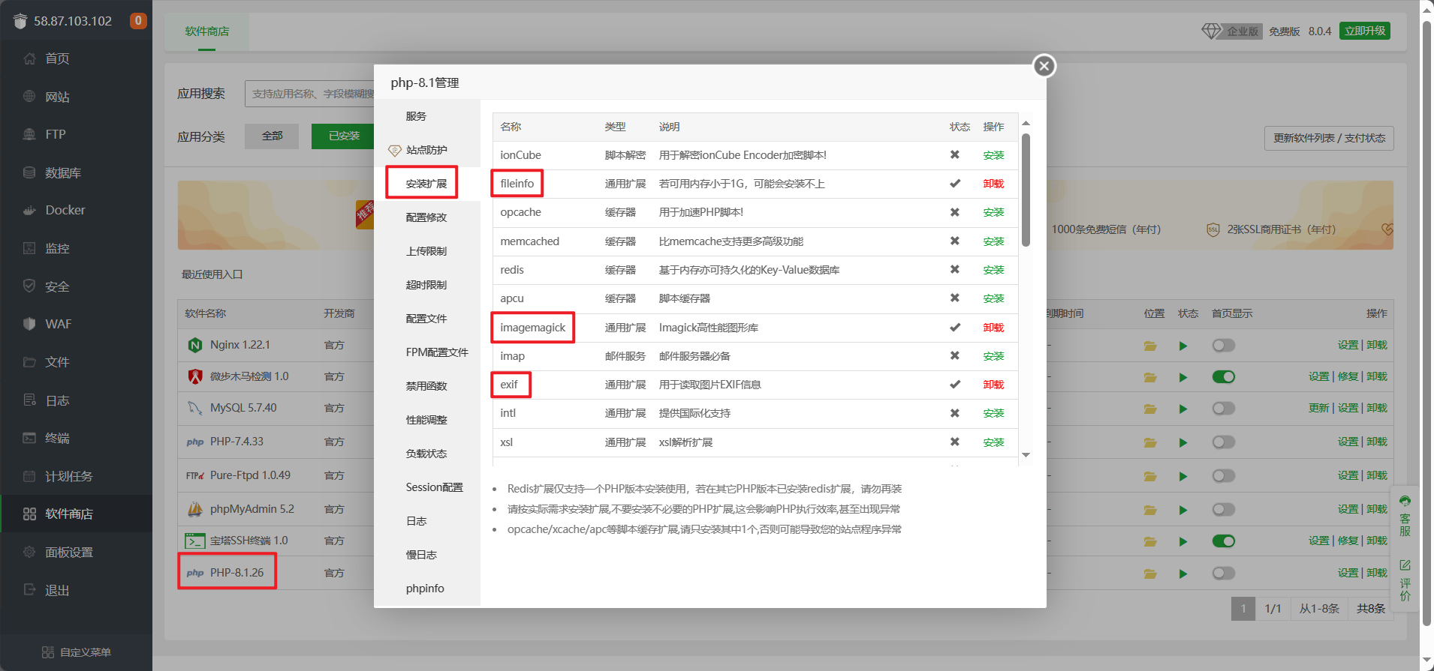The height and width of the screenshot is (671, 1434).
Task: Disable homepage display for 微步木马检测 1.0
Action: 1223,376
